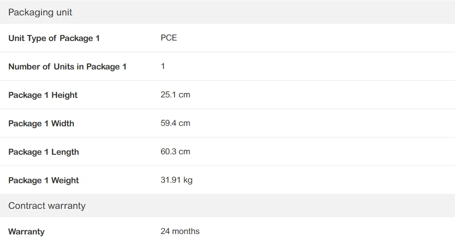This screenshot has width=455, height=241.
Task: Select the 31.91 kg weight value
Action: [x=176, y=180]
